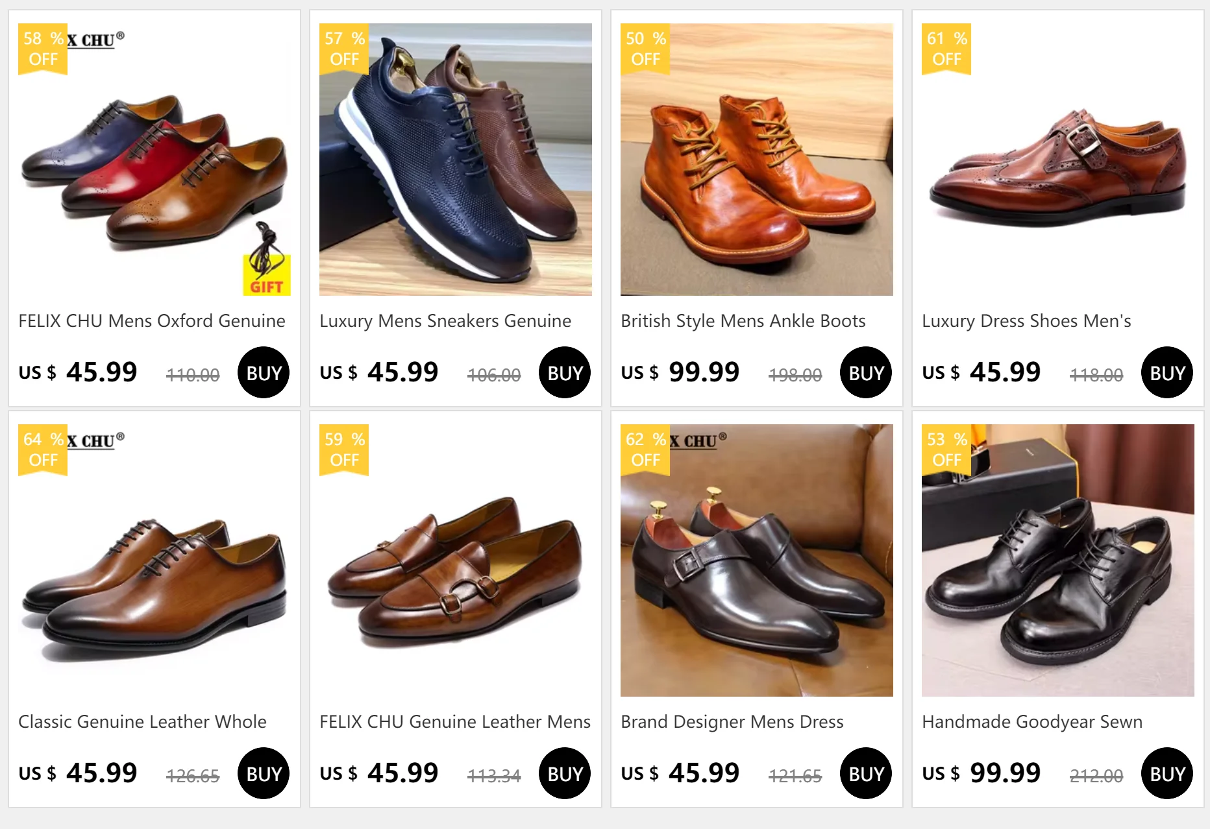Viewport: 1210px width, 829px height.
Task: Open the three-color Oxford shoes photo
Action: coord(154,169)
